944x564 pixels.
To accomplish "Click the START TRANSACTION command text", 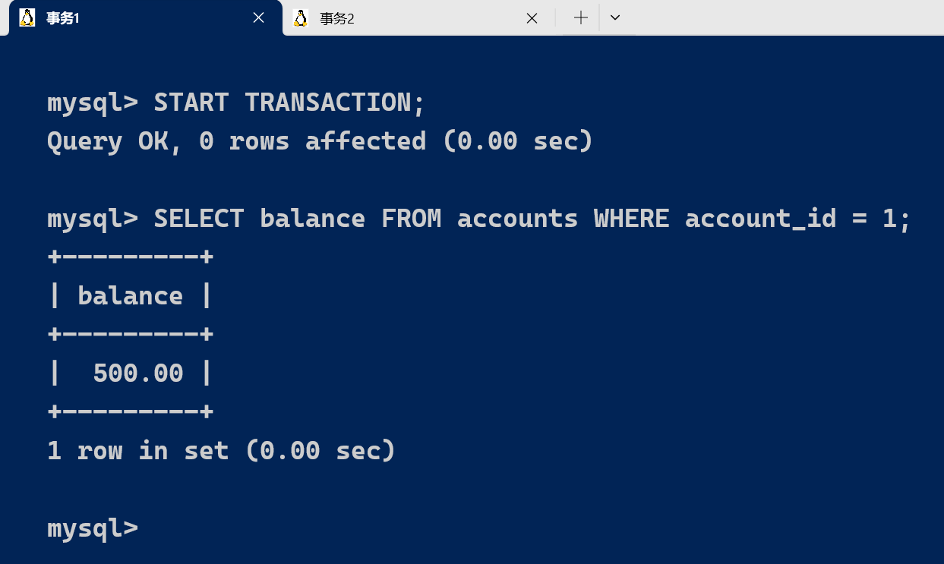I will (289, 102).
